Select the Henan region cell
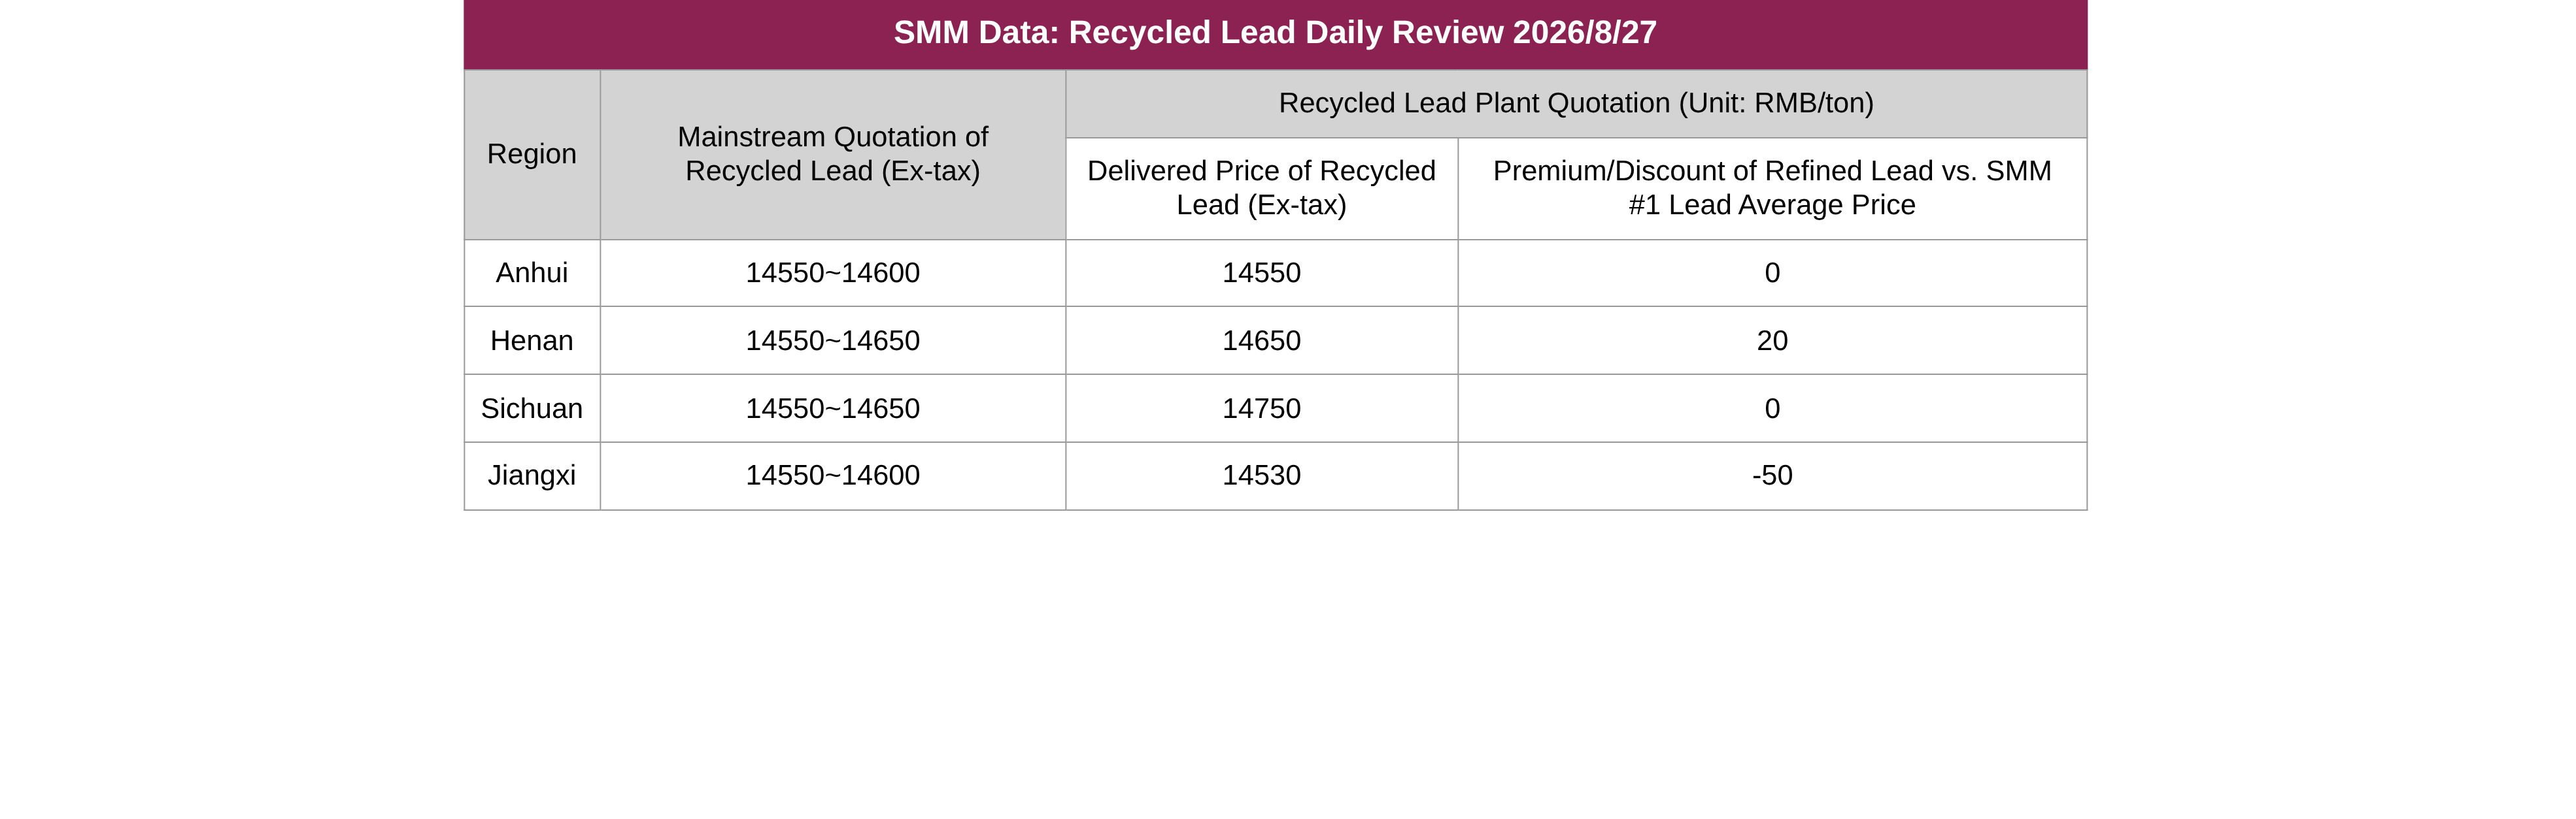This screenshot has height=819, width=2576. point(532,340)
